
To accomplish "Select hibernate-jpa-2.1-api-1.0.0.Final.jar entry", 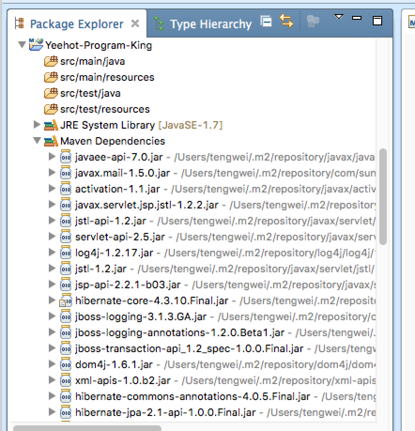I will [x=165, y=412].
